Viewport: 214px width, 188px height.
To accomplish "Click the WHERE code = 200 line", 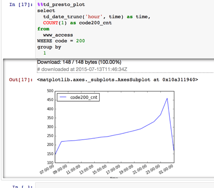I will click(61, 41).
